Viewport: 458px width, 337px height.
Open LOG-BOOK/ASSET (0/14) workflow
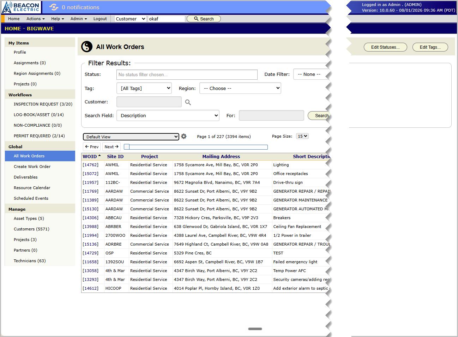39,115
